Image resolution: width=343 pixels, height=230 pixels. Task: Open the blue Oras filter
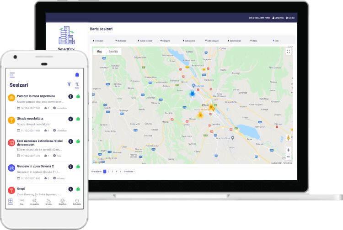tap(276, 41)
